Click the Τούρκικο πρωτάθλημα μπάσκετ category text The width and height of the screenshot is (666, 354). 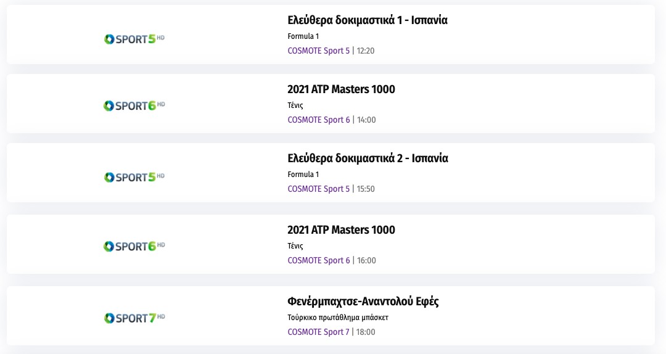(x=338, y=318)
